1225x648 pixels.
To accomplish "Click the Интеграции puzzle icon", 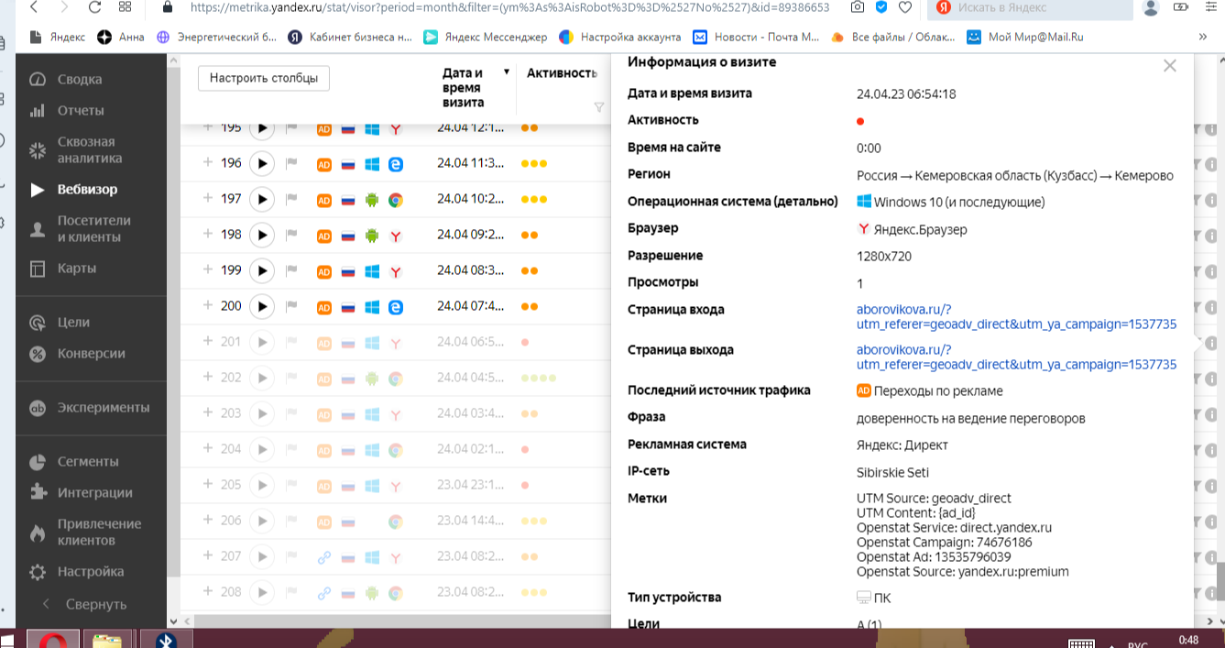I will click(x=38, y=492).
